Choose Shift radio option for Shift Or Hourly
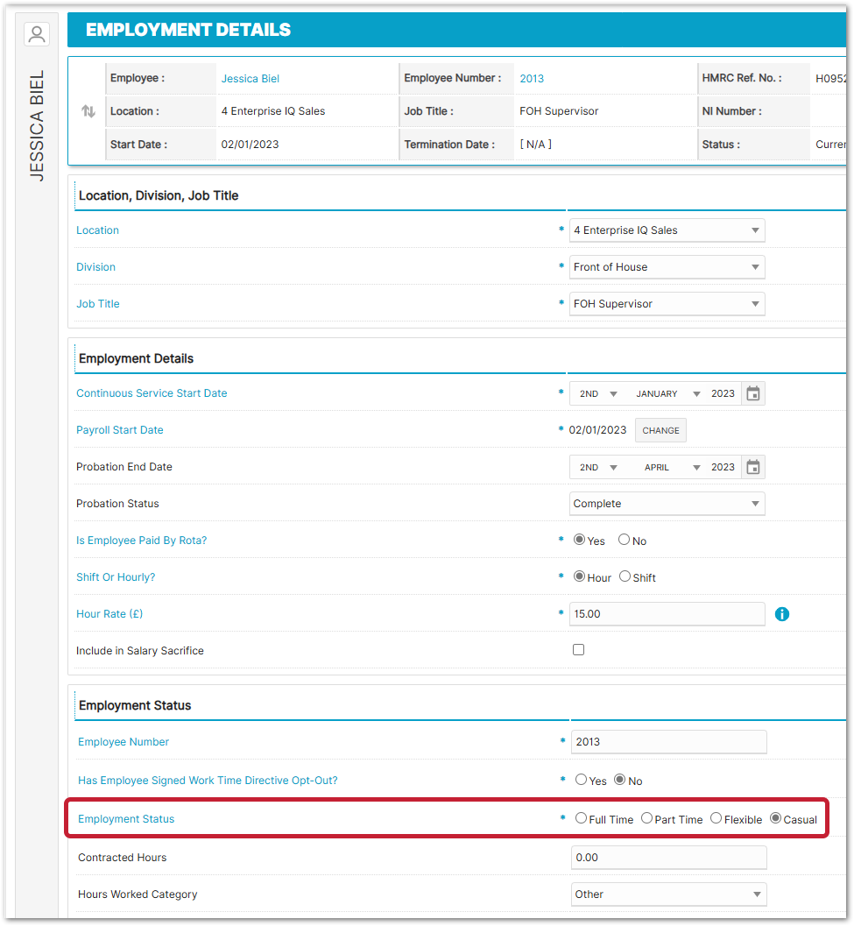Screen dimensions: 854x926 (x=625, y=576)
